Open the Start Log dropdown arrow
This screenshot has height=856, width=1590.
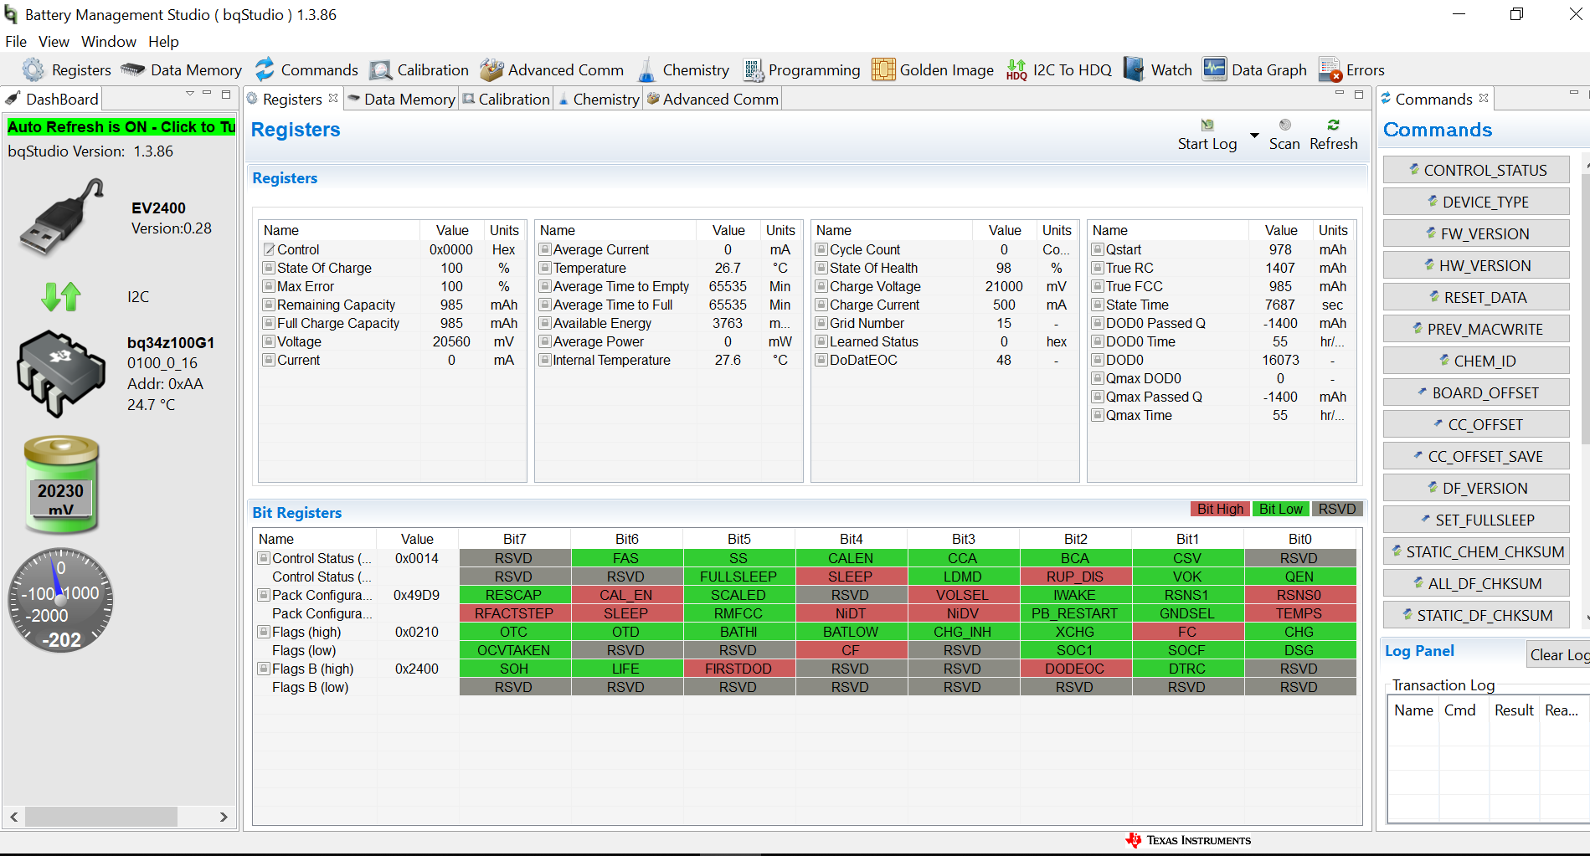(x=1254, y=136)
